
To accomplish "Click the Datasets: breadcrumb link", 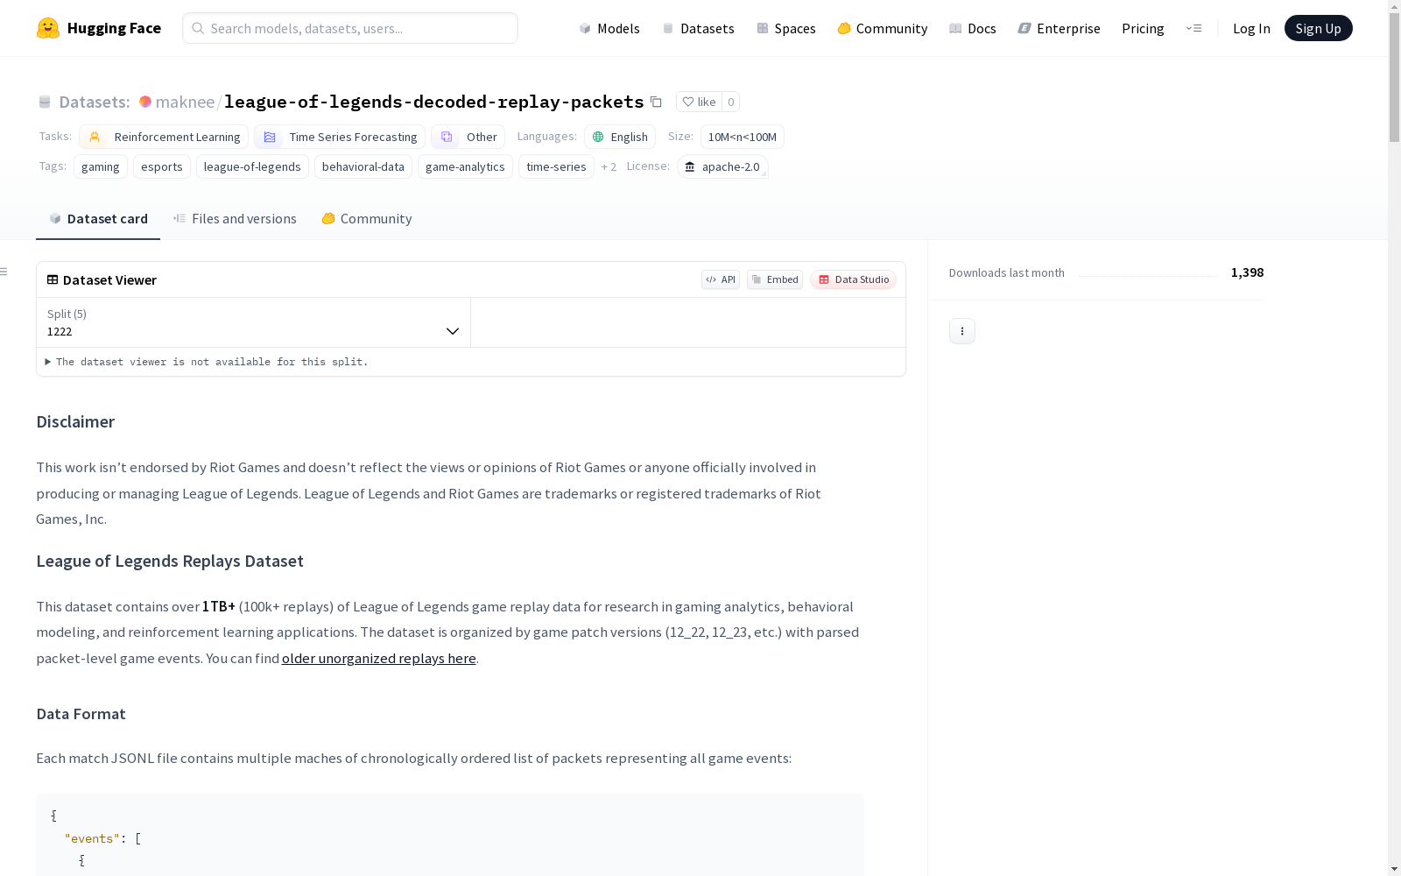I will click(x=95, y=102).
